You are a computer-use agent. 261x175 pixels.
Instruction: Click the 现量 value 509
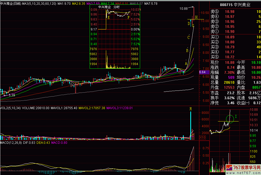pyautogui.click(x=231, y=77)
